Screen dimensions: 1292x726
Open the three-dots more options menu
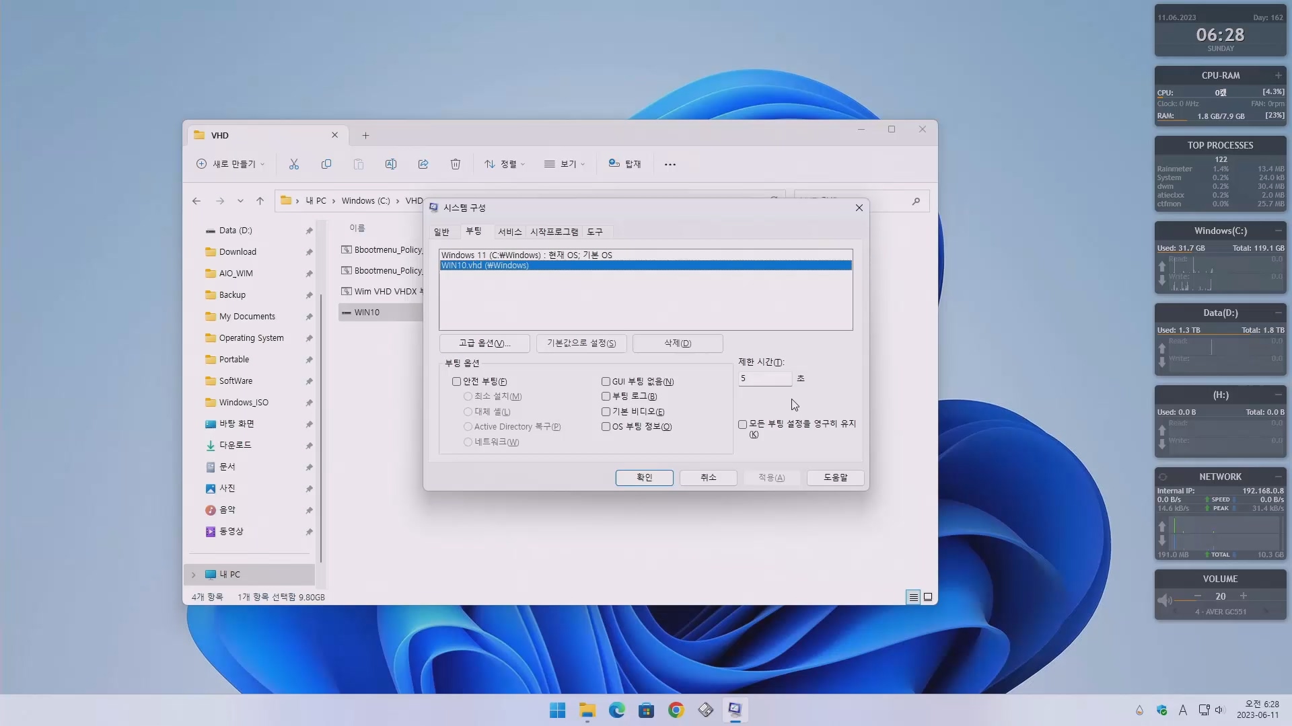[x=670, y=164]
